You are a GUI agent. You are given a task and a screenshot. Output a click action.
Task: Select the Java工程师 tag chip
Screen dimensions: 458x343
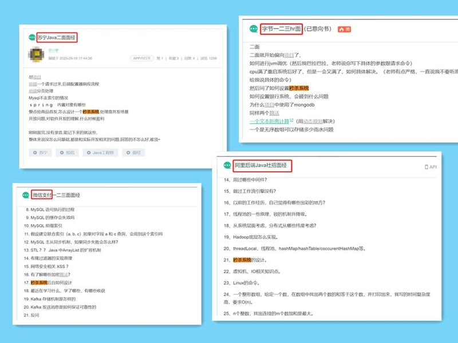pos(100,153)
